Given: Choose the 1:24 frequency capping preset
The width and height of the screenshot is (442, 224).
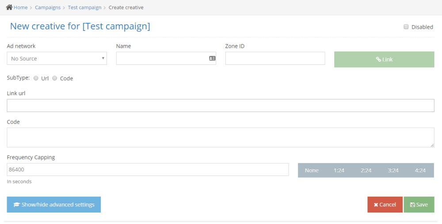Looking at the screenshot, I should (x=339, y=170).
